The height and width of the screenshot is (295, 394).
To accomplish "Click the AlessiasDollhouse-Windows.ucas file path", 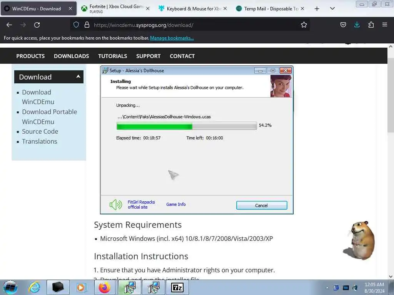I will 164,117.
